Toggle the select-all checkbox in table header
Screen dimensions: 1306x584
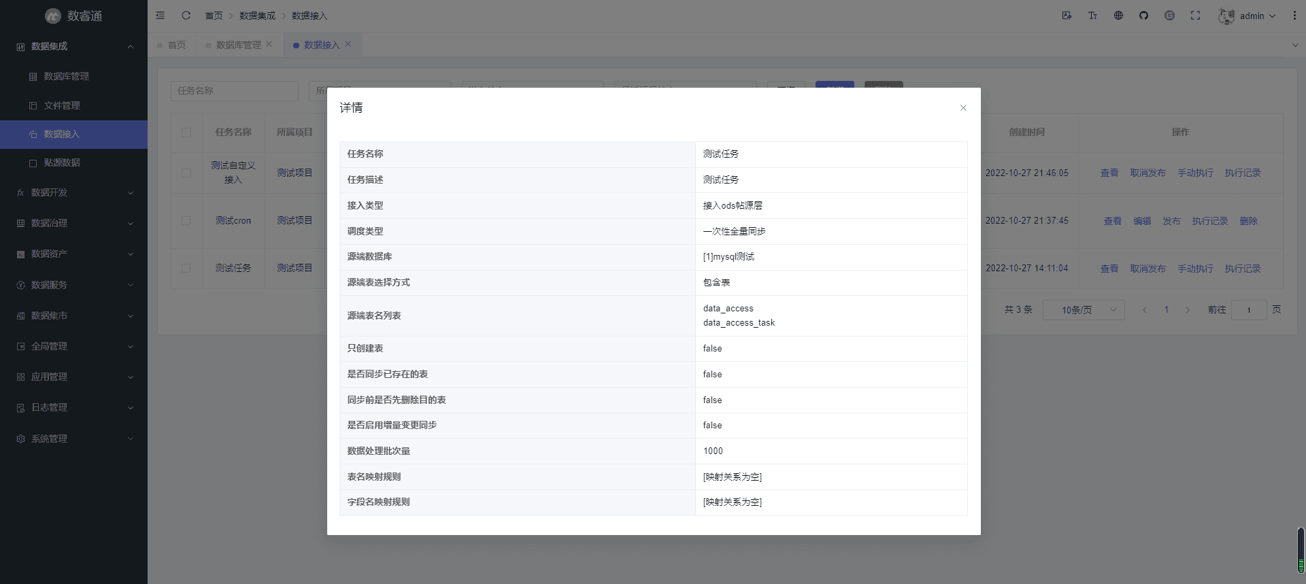[186, 133]
